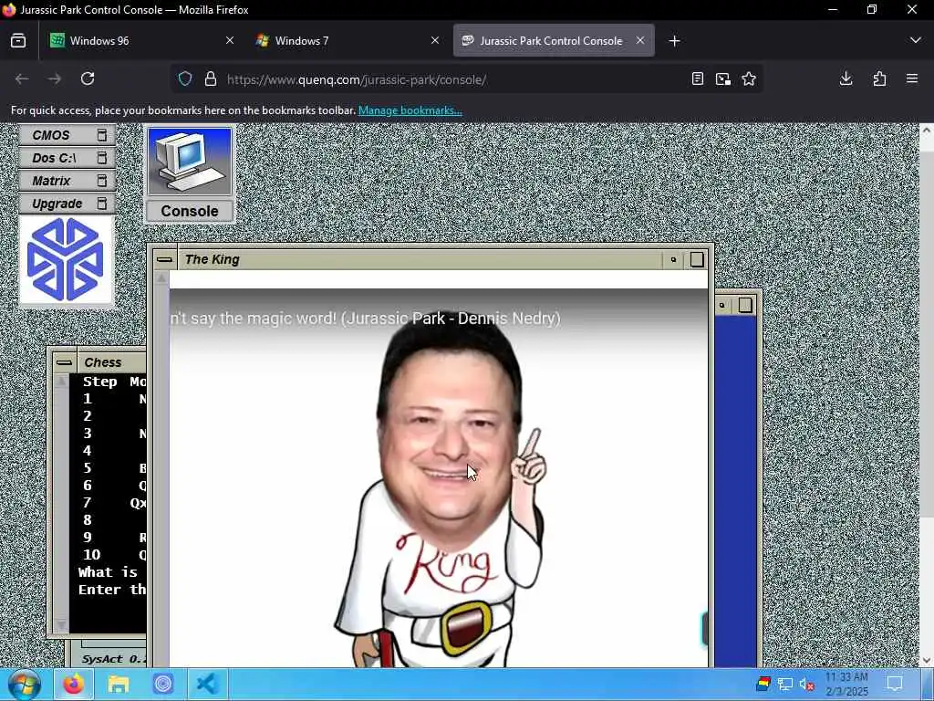Open the notification center icon
This screenshot has height=701, width=934.
894,685
